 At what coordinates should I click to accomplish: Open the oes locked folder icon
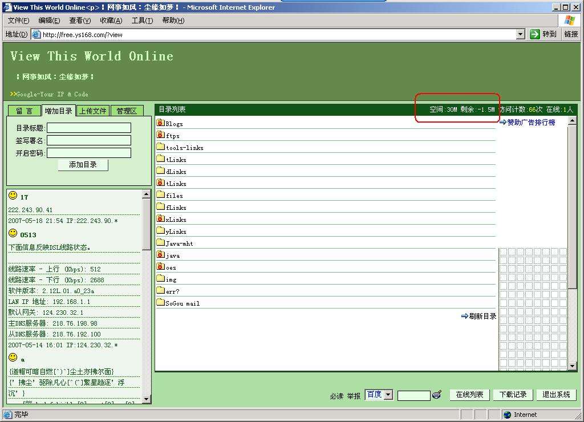160,266
